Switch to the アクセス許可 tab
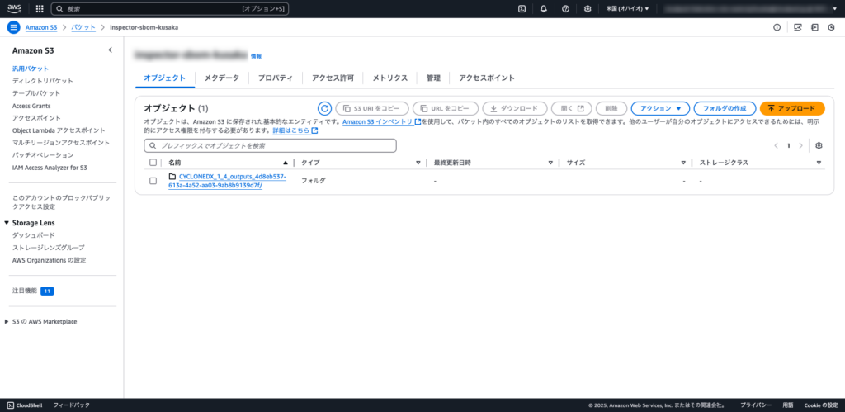 (333, 78)
